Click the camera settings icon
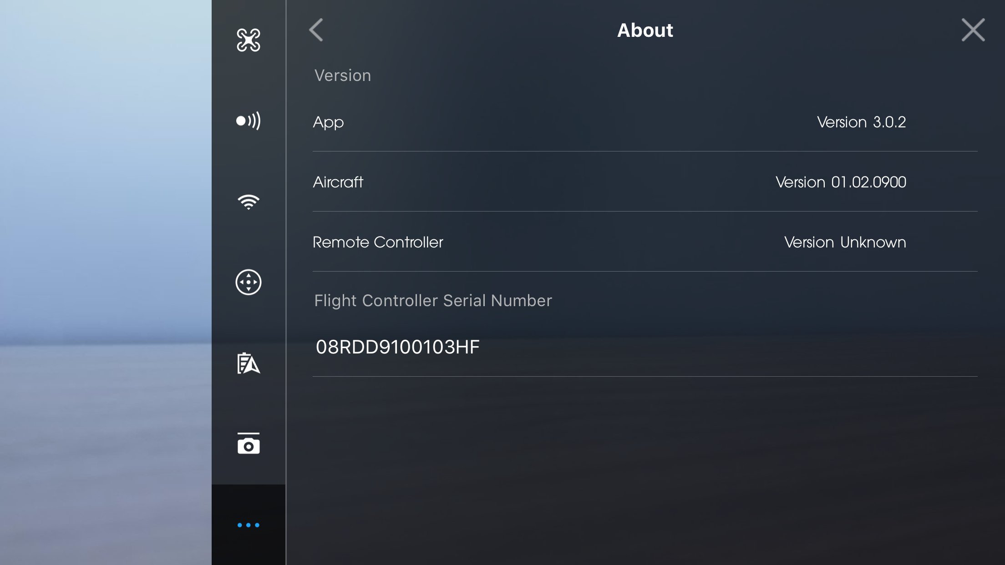Viewport: 1005px width, 565px height. click(x=248, y=444)
